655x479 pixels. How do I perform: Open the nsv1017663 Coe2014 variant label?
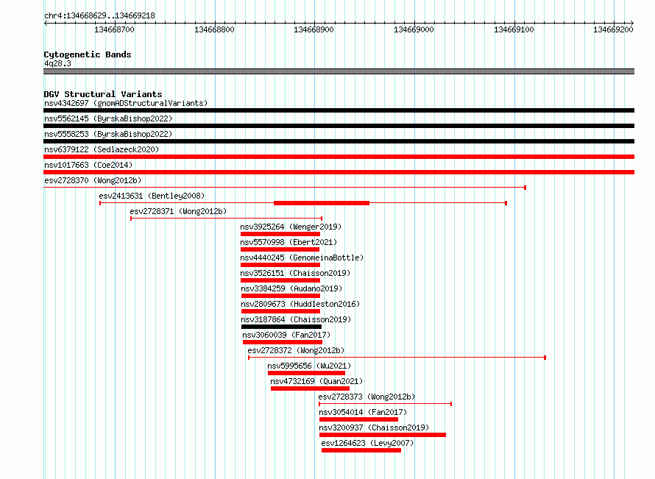pos(88,165)
